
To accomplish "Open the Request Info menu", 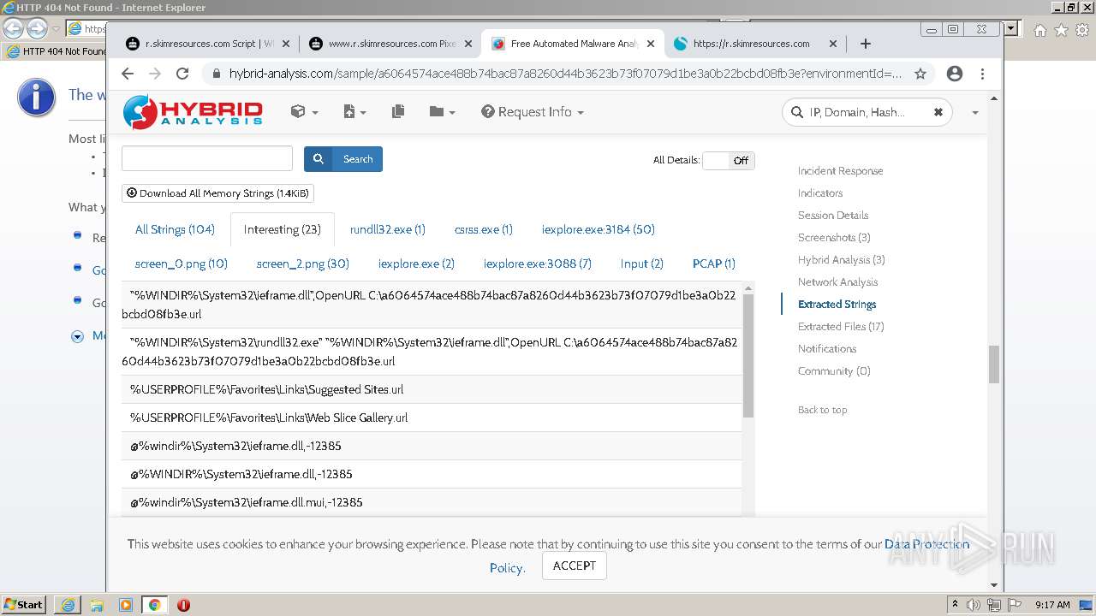I will click(532, 112).
